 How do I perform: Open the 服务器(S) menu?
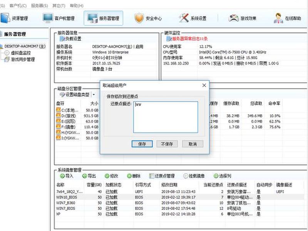click(x=39, y=6)
